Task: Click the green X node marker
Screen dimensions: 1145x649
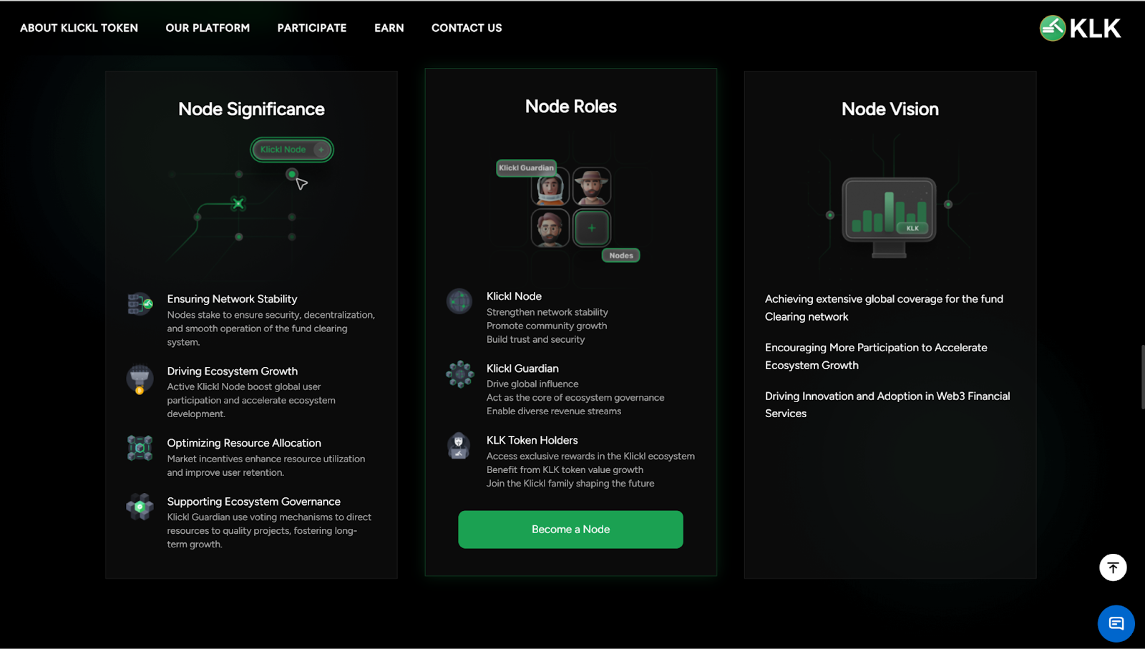Action: 238,204
